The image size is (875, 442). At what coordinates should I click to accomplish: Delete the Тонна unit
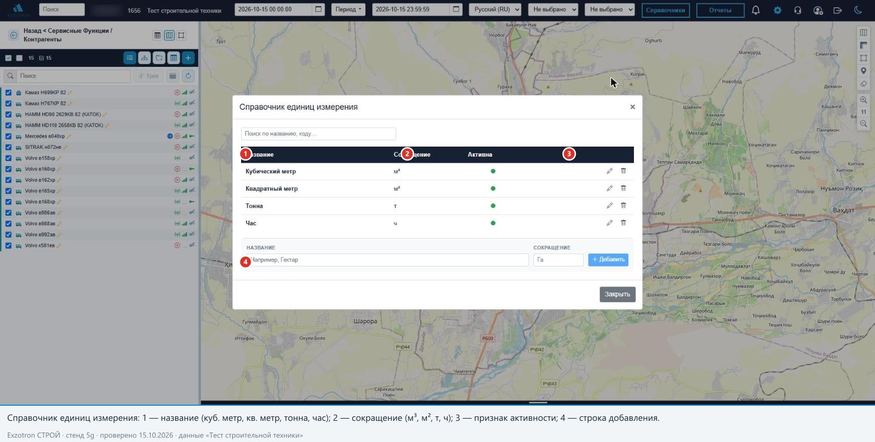point(623,206)
